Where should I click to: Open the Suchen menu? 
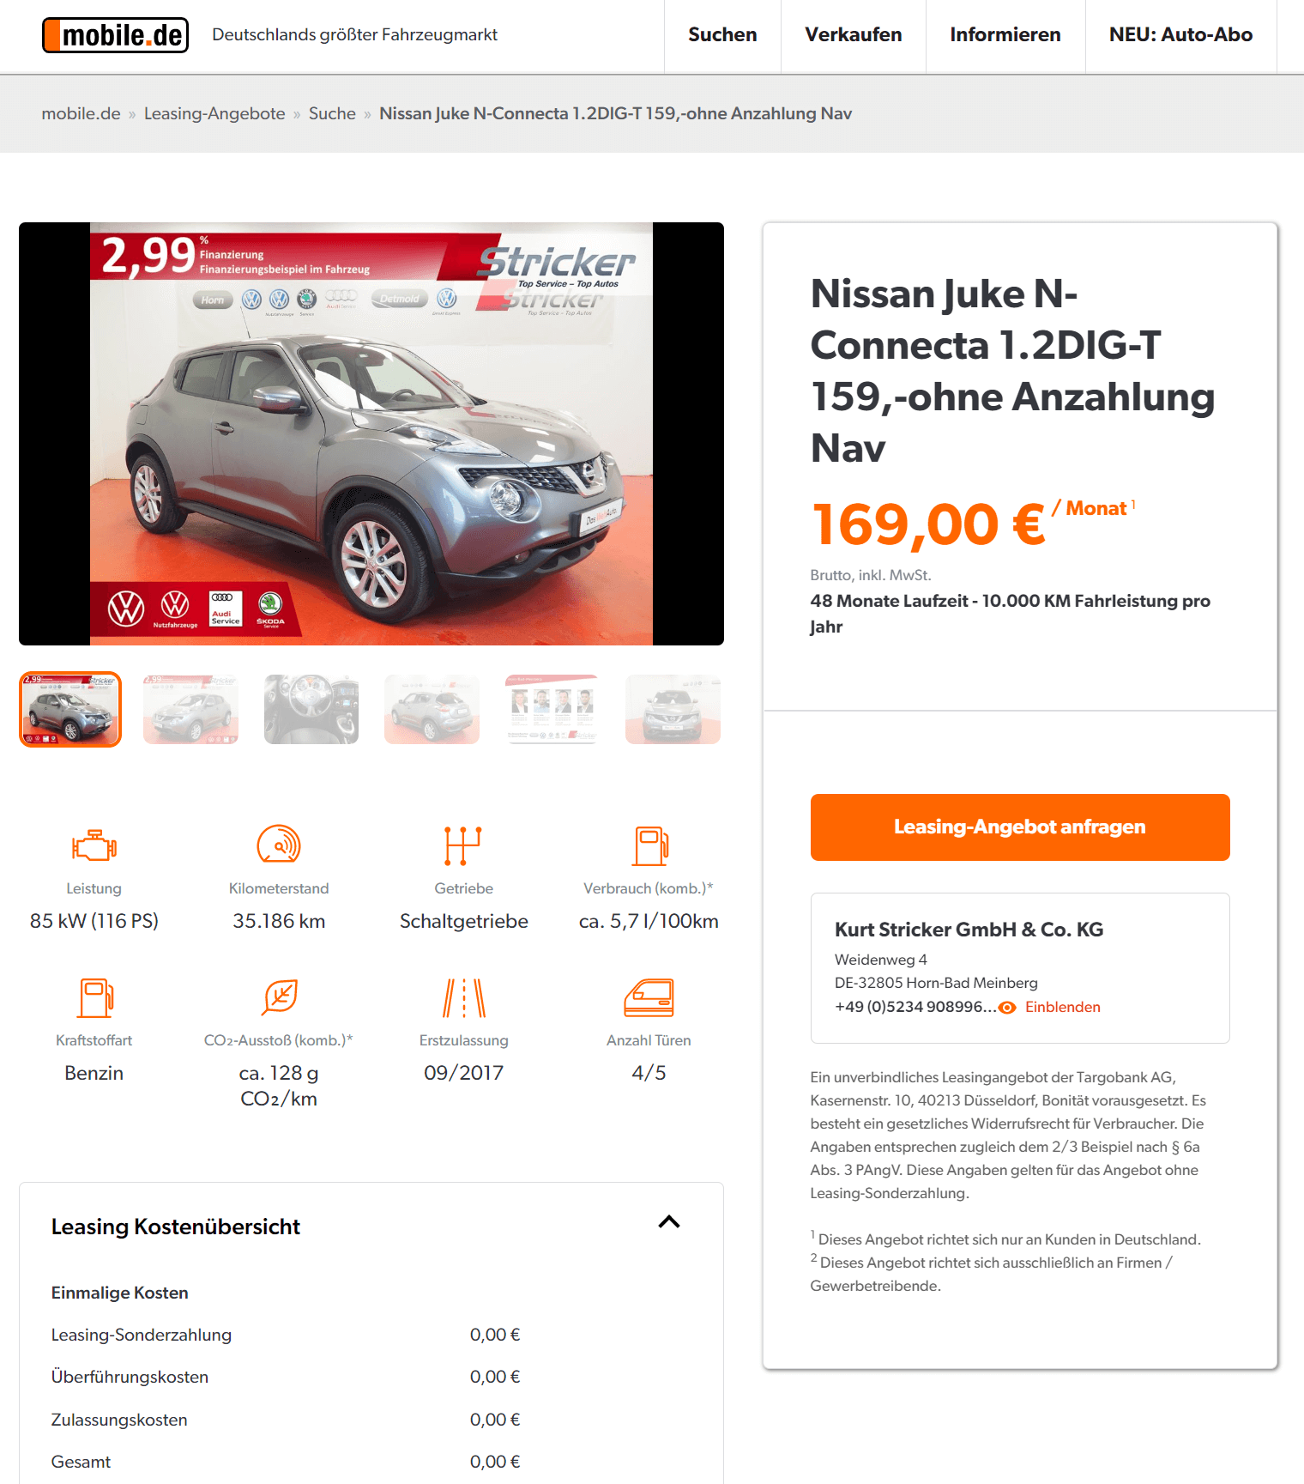(722, 35)
